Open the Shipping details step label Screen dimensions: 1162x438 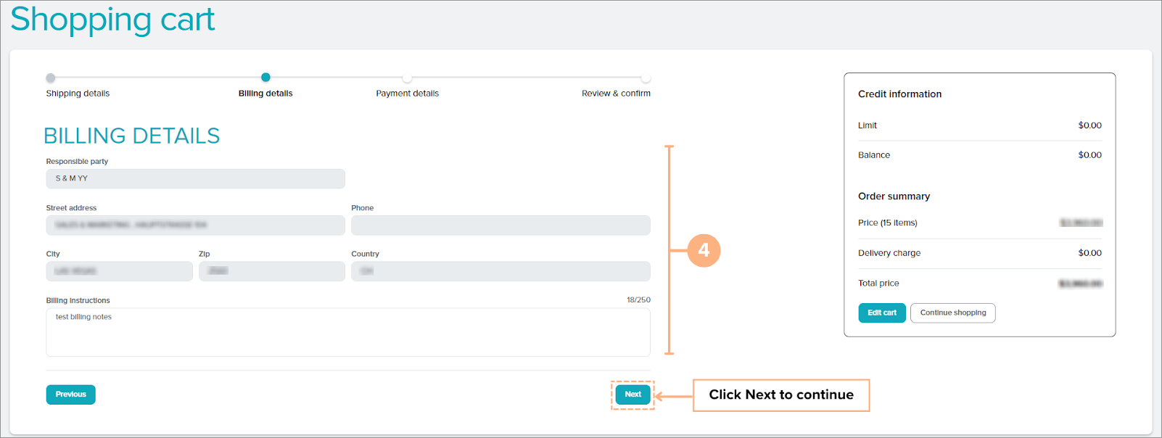pos(78,94)
